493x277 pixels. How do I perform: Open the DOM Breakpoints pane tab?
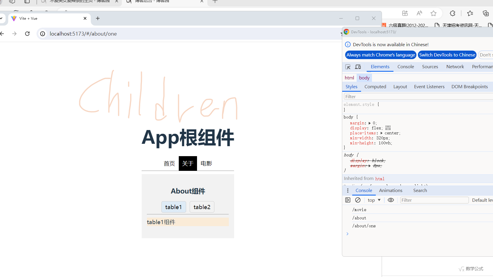(469, 87)
